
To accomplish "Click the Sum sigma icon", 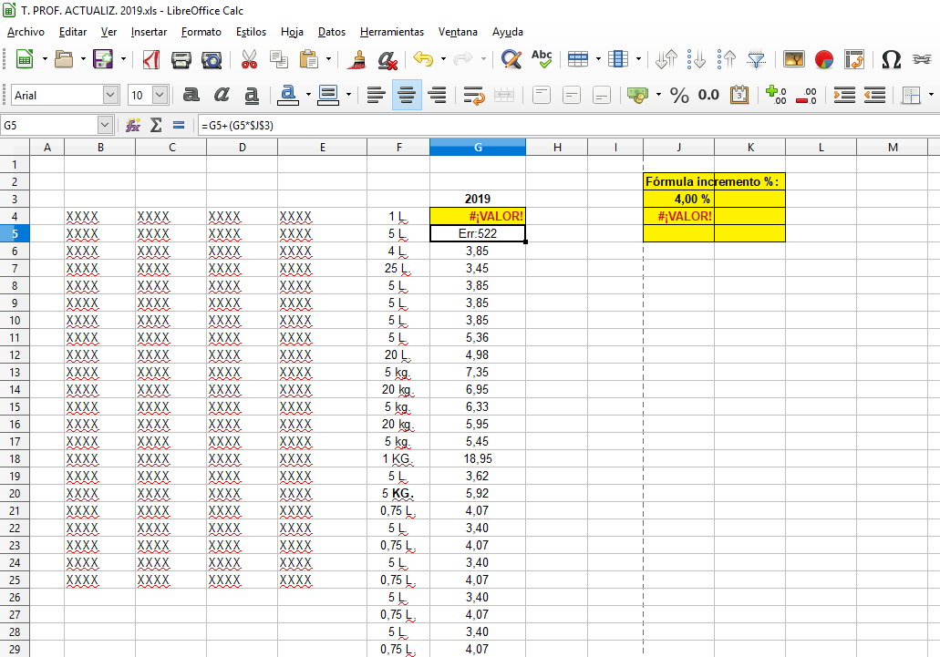I will click(x=156, y=125).
